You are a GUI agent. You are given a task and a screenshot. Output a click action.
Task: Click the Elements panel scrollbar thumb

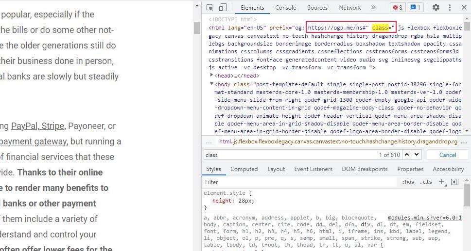467,26
